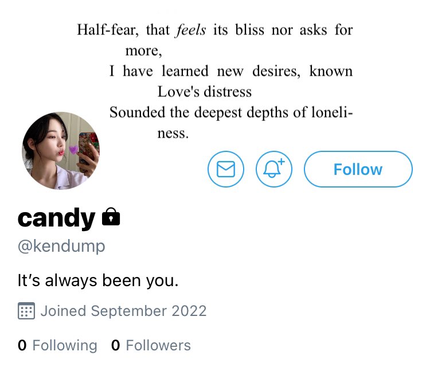
Task: Click the padlock icon beside candy
Action: coord(111,217)
